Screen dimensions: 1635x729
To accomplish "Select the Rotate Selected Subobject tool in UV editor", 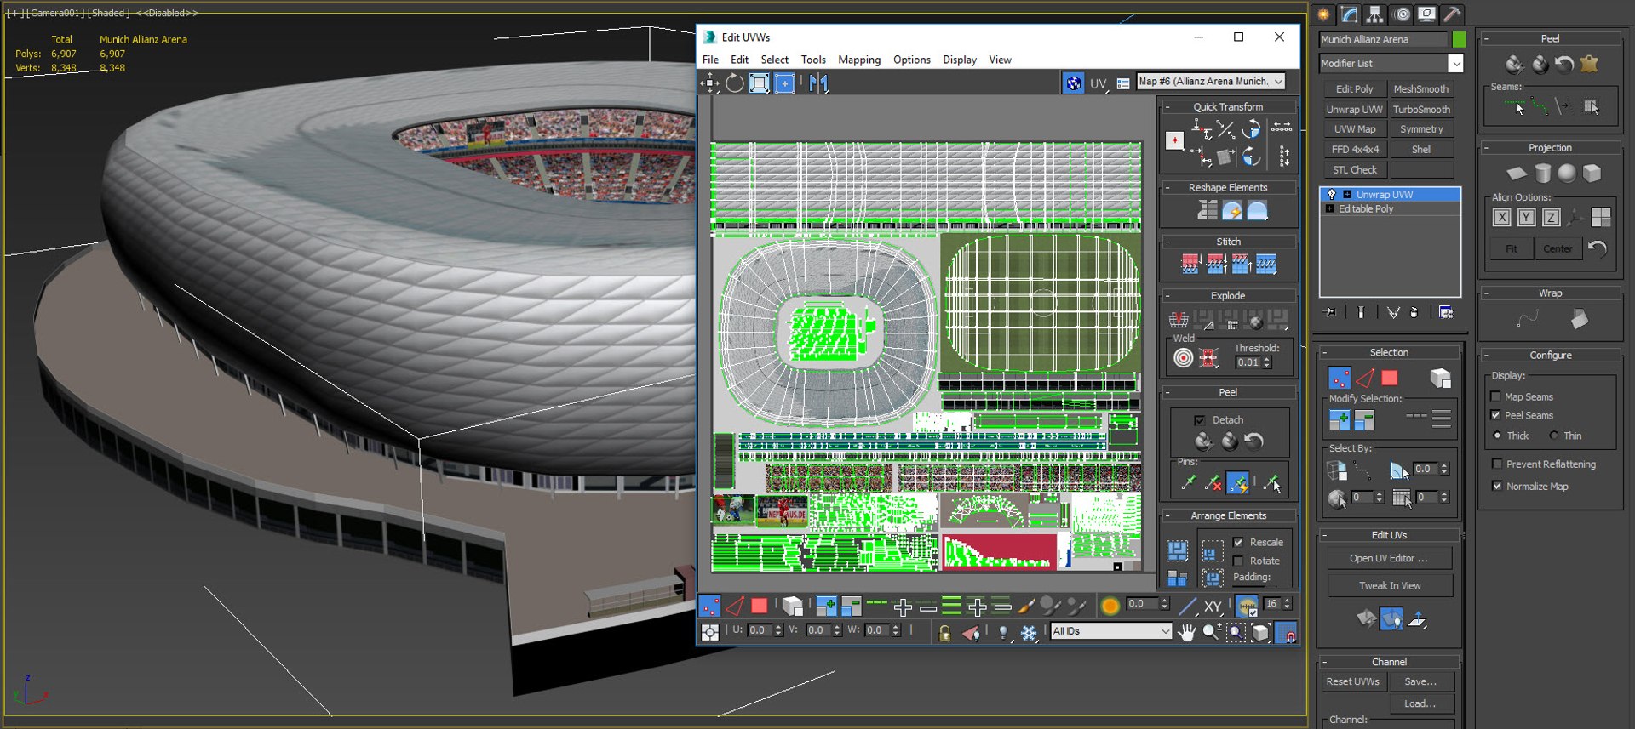I will click(734, 83).
